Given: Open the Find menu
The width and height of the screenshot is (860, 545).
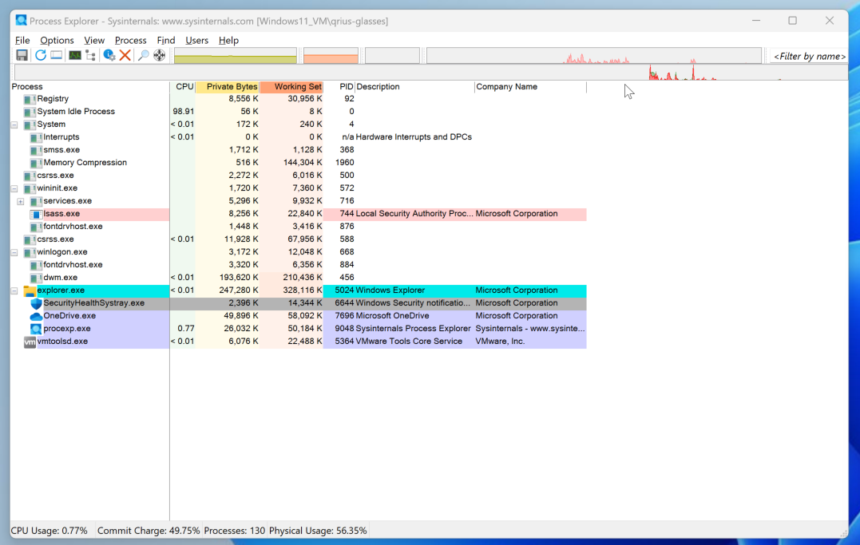Looking at the screenshot, I should 165,40.
